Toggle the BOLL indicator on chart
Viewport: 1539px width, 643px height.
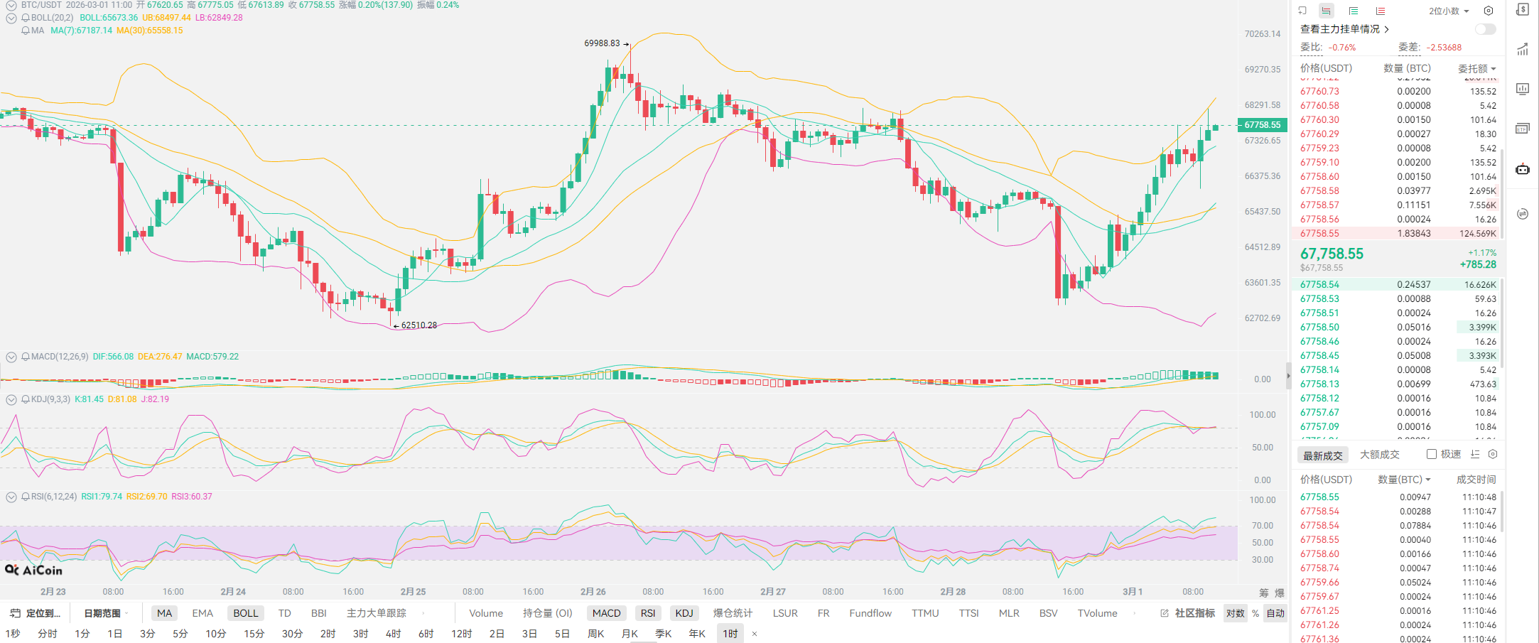[246, 613]
